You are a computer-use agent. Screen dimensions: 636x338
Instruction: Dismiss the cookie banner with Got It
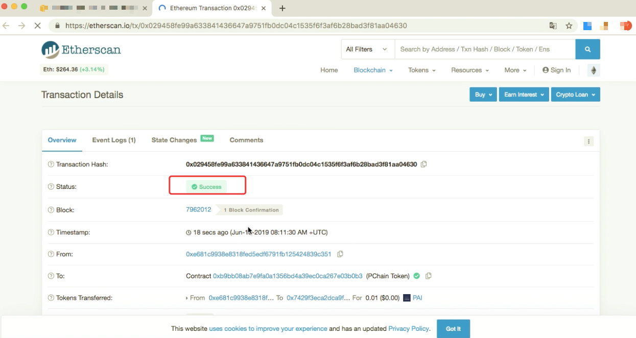pos(453,329)
